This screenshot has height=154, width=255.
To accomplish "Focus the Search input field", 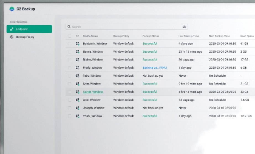I will pos(124,27).
